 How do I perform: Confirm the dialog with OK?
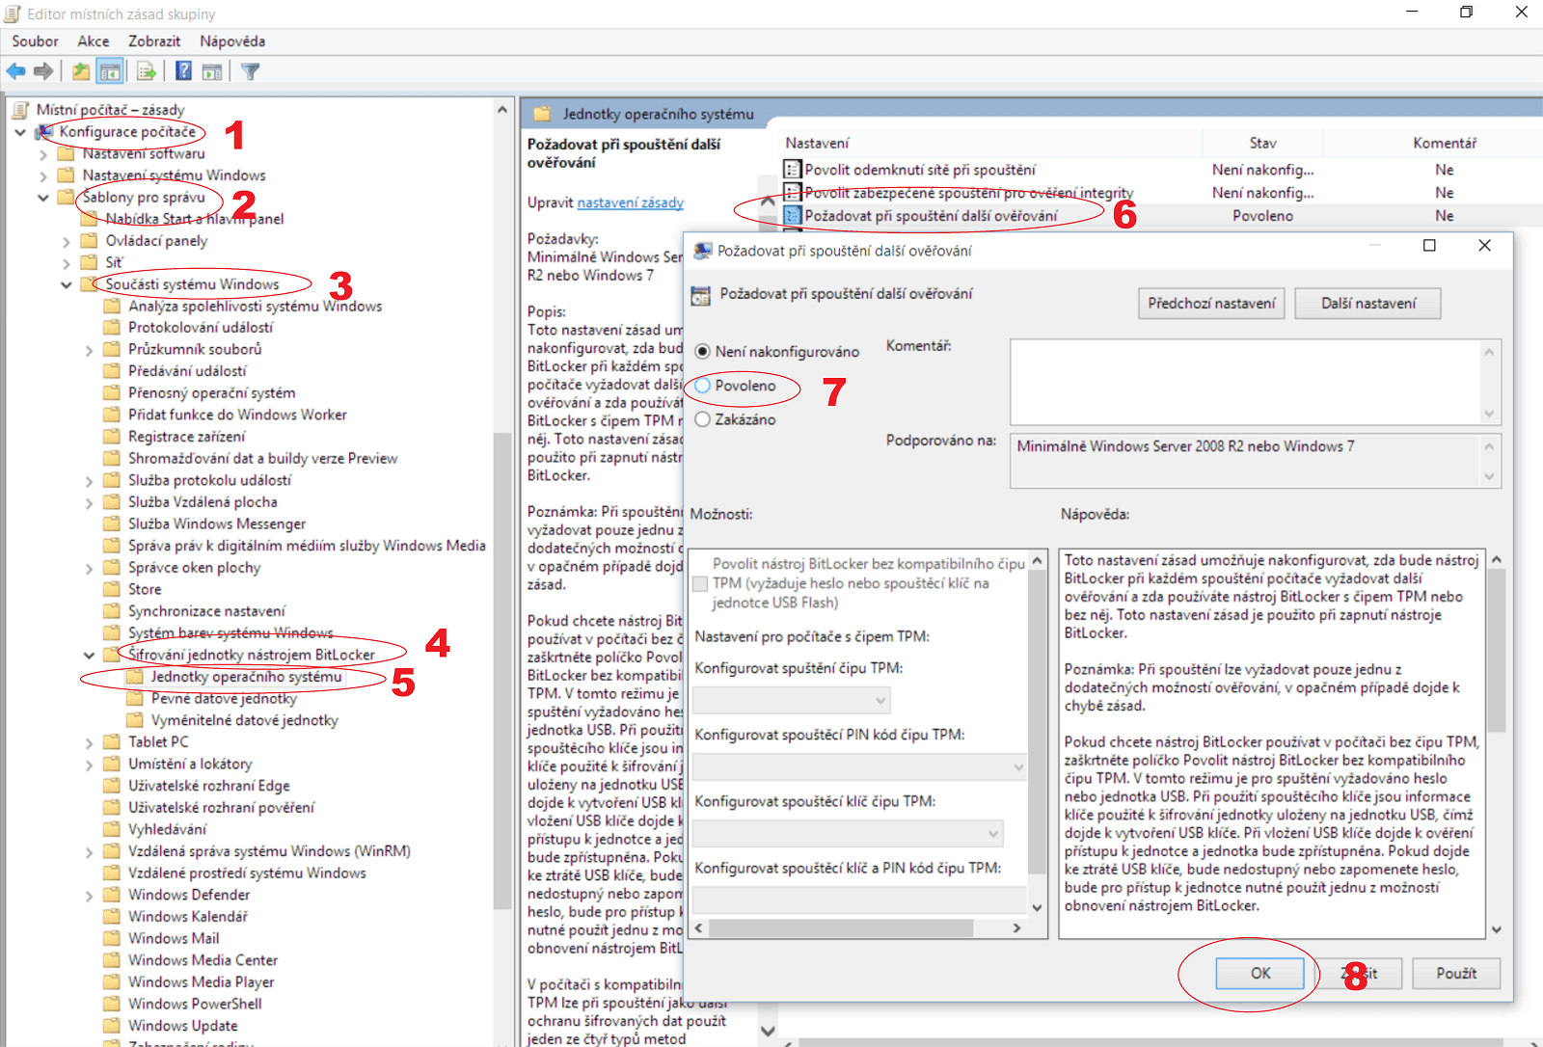click(1260, 973)
